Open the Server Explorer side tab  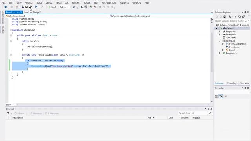[3, 17]
